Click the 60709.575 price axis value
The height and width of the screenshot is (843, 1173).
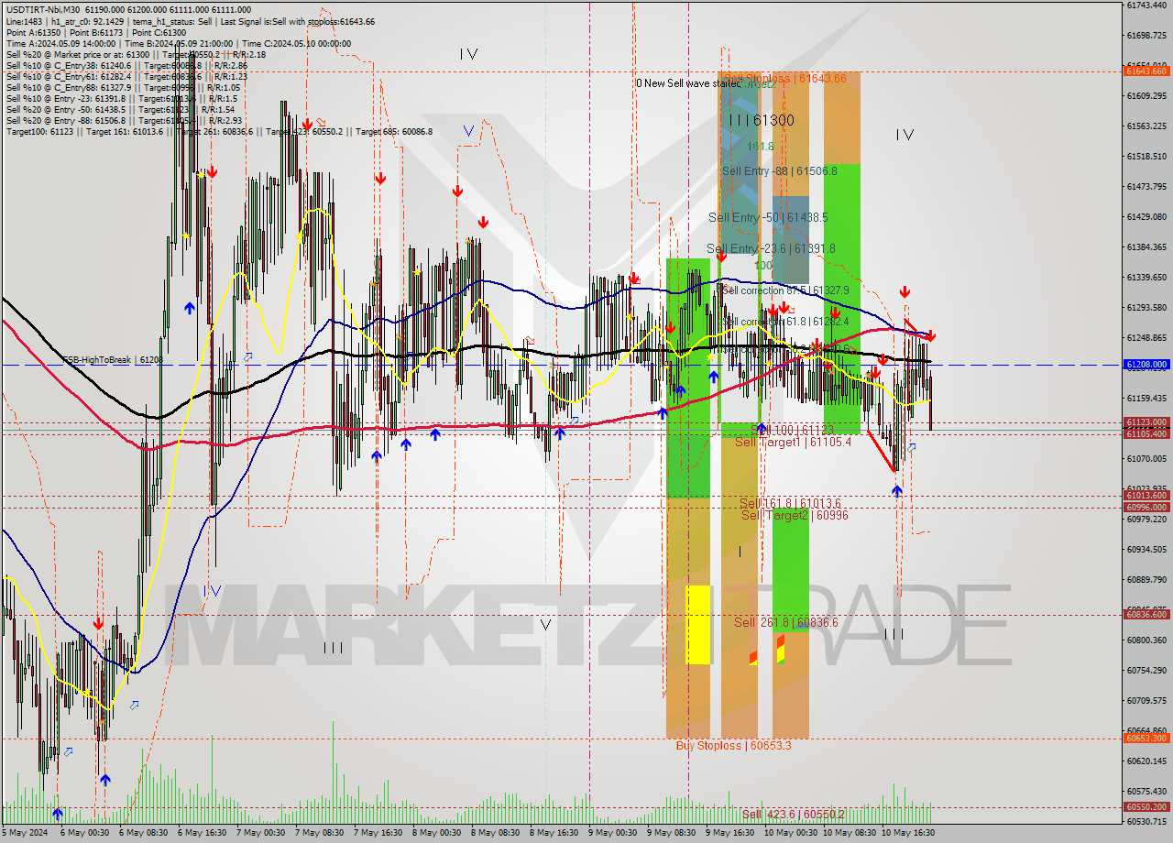(x=1146, y=700)
